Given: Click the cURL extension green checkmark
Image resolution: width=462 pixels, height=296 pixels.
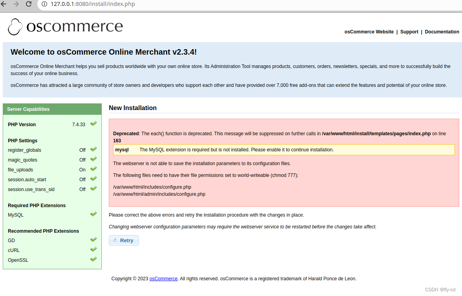Looking at the screenshot, I should click(93, 250).
